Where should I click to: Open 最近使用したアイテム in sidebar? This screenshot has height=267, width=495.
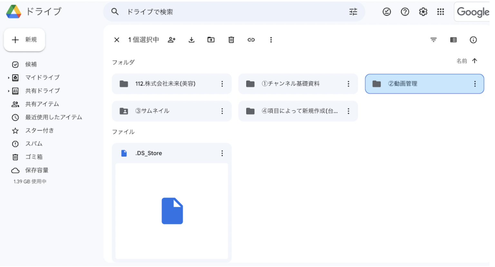point(53,117)
